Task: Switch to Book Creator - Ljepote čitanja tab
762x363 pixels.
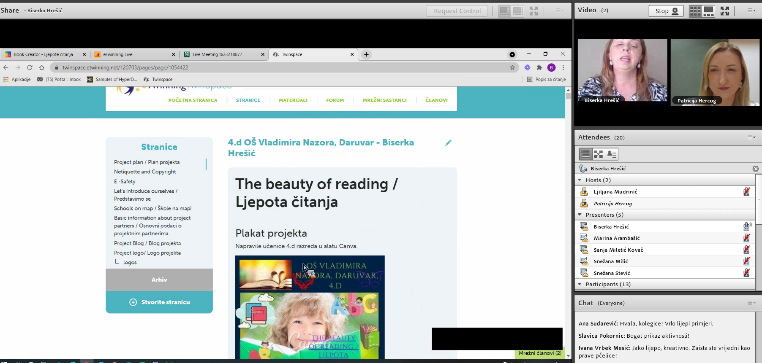Action: tap(43, 54)
